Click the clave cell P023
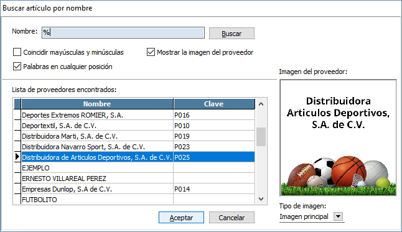This screenshot has width=402, height=232. tap(214, 147)
